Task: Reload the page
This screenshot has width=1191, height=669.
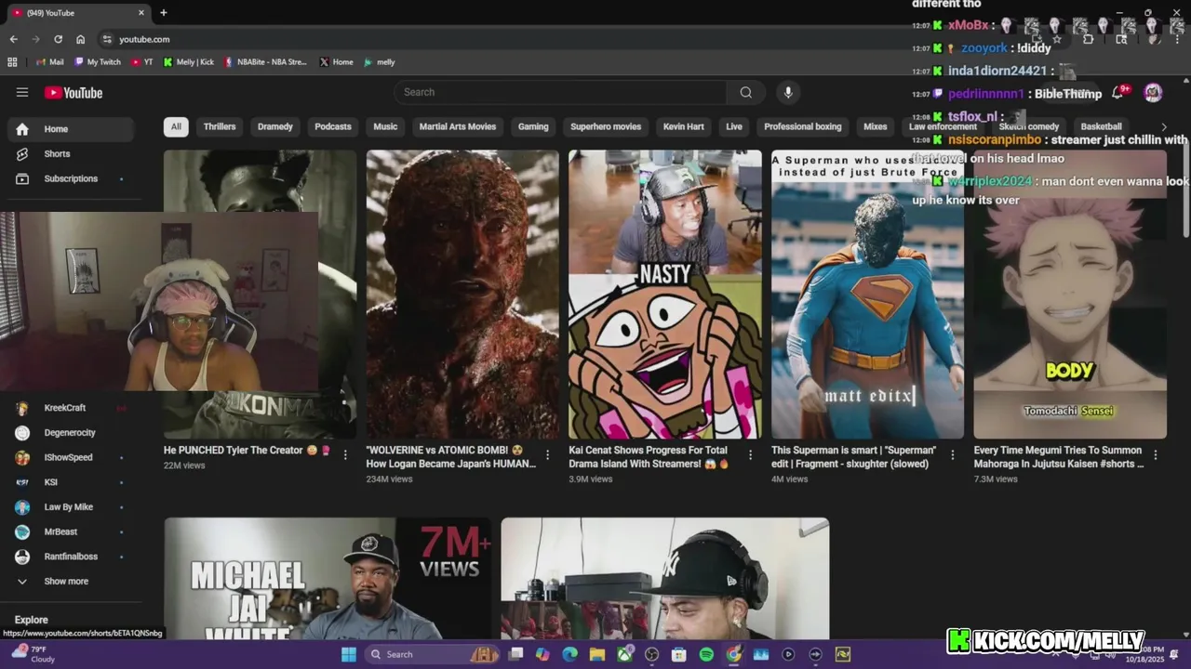Action: click(58, 39)
